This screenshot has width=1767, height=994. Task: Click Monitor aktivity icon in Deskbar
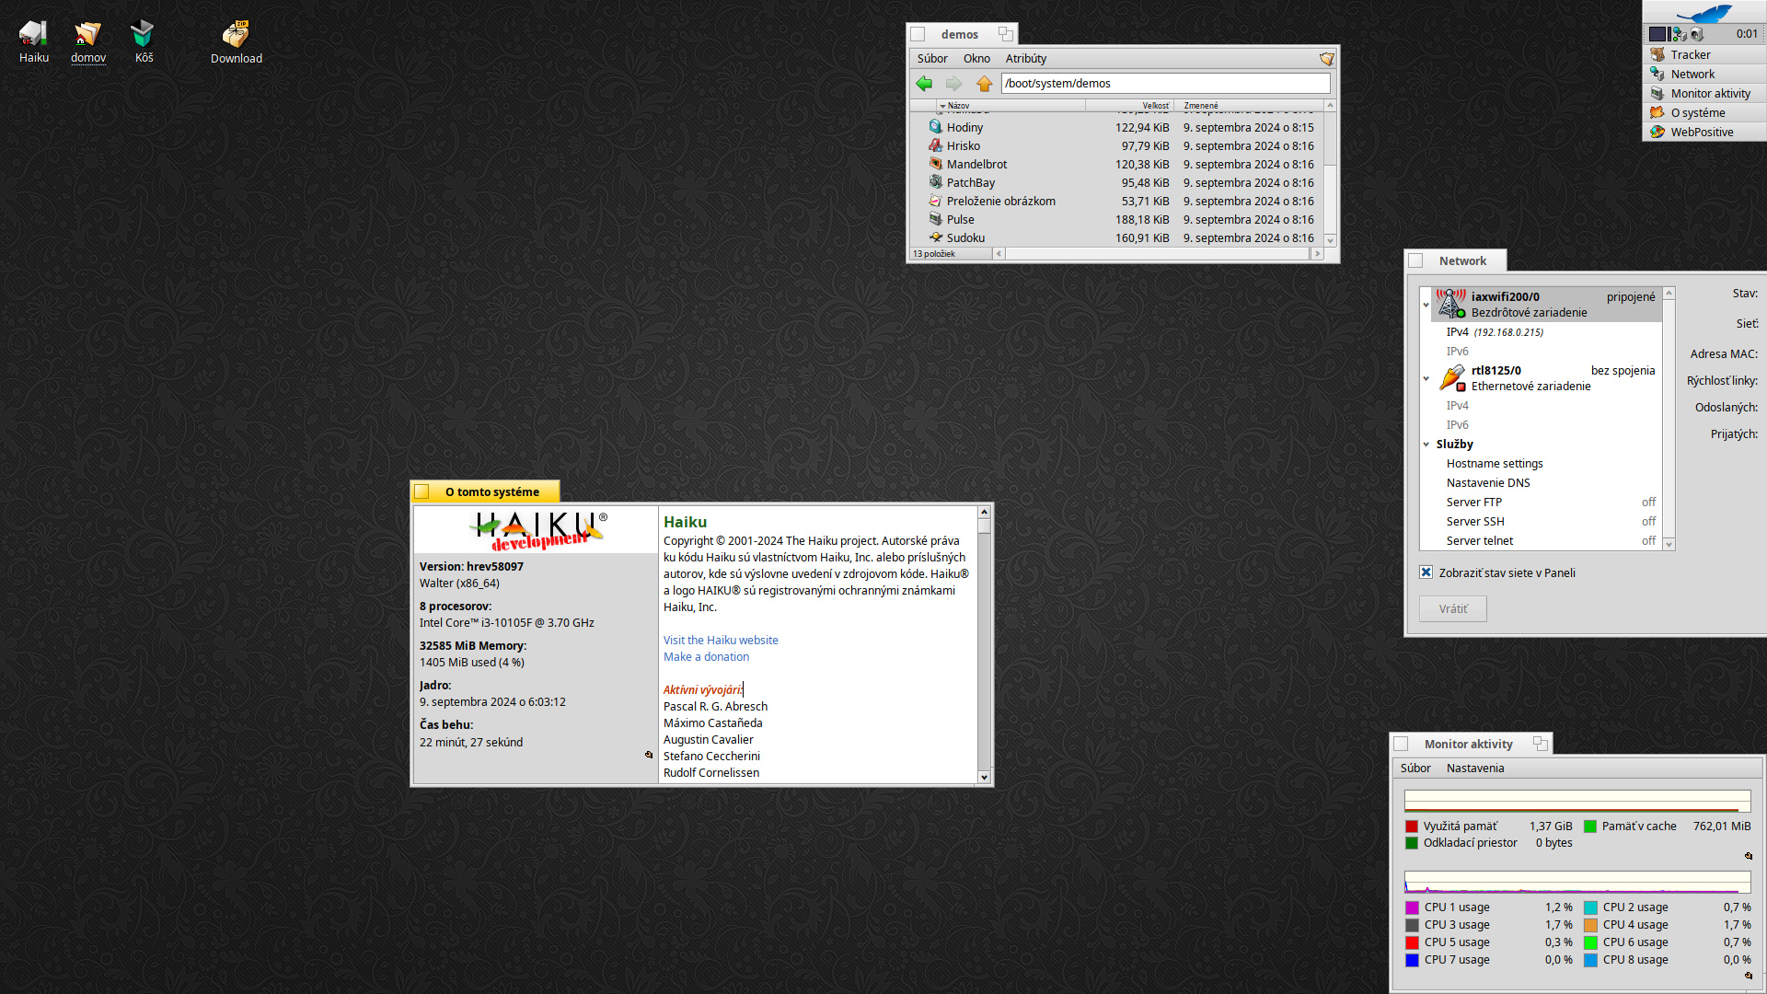click(1657, 94)
